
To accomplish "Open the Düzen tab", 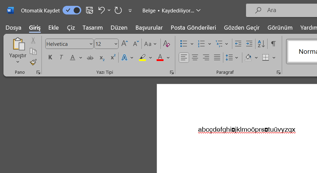I will point(119,28).
